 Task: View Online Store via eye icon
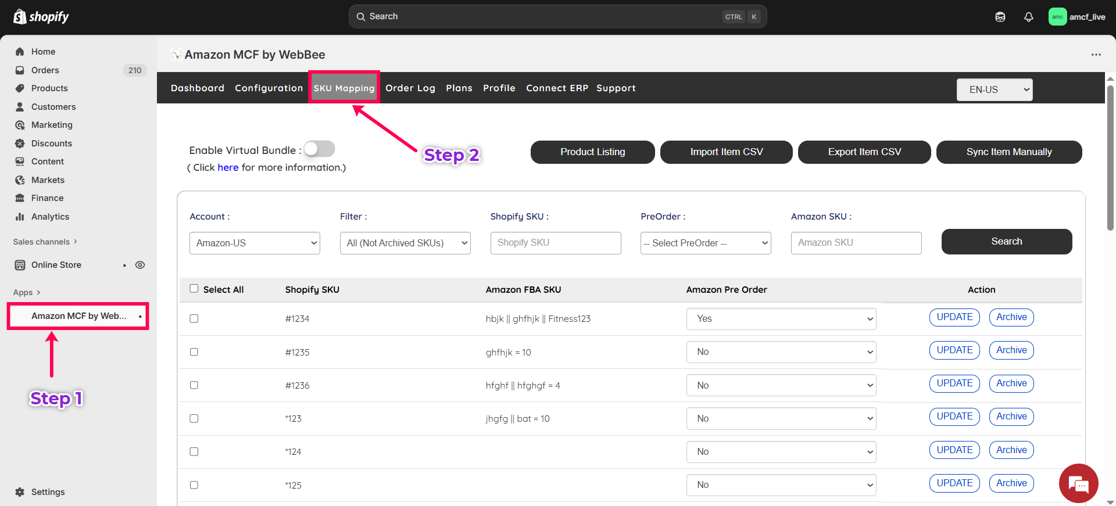(x=140, y=265)
